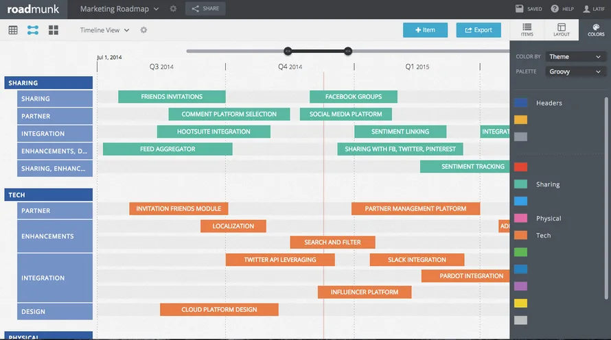Image resolution: width=611 pixels, height=340 pixels.
Task: Open the CLOUD PLATFORM DESIGN item
Action: point(219,310)
